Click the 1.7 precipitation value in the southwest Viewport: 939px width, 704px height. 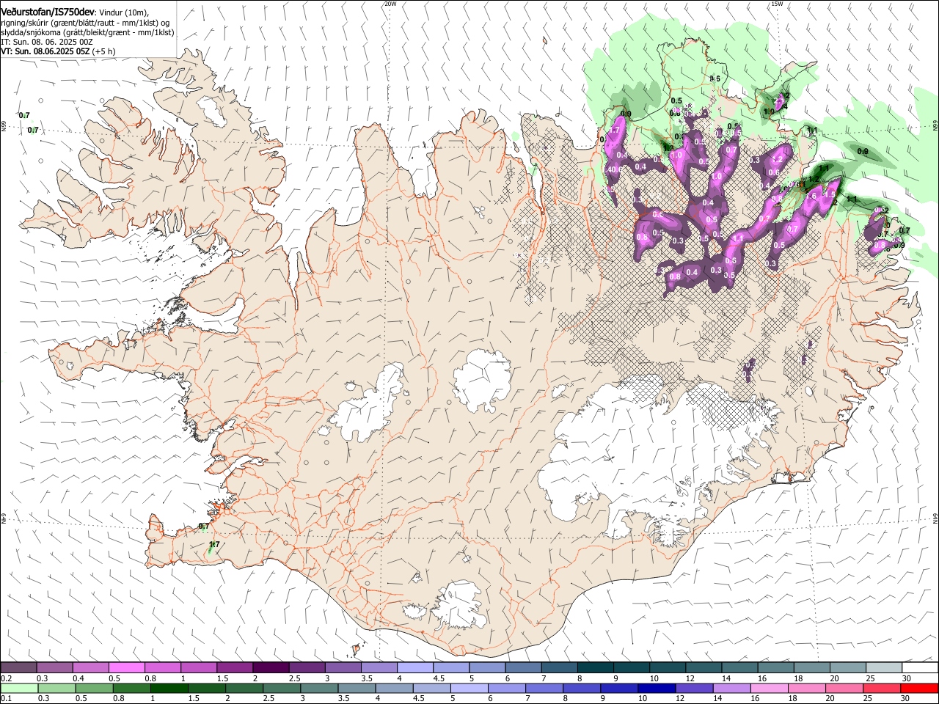[x=214, y=544]
